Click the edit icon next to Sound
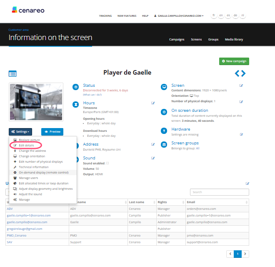The height and width of the screenshot is (267, 275). click(x=153, y=158)
